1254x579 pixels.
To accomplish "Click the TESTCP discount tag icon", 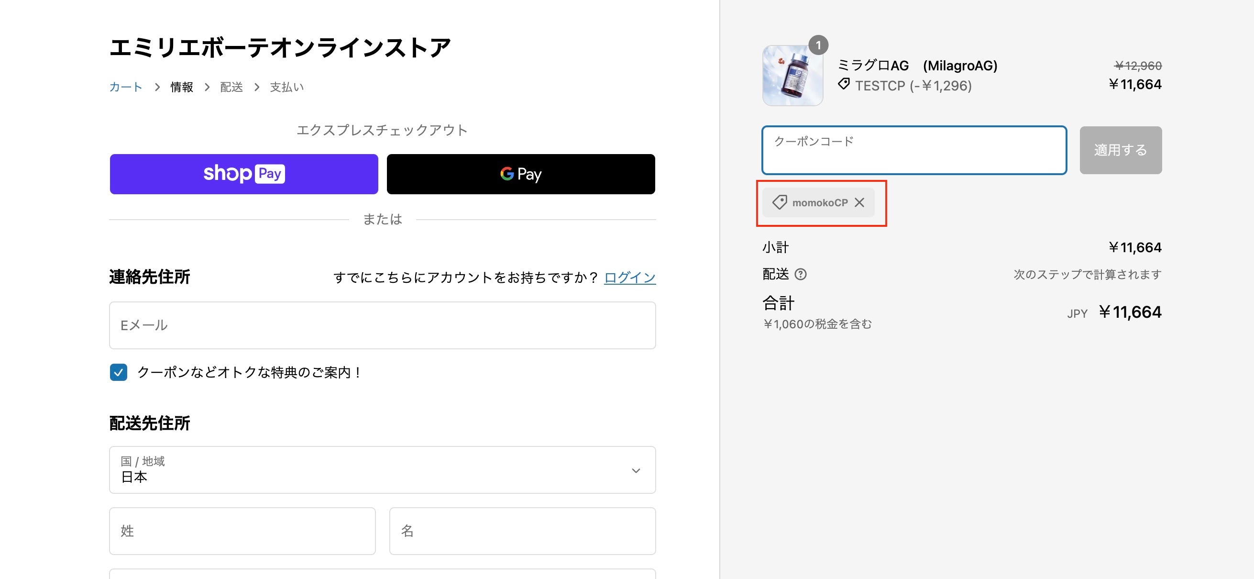I will [x=844, y=84].
